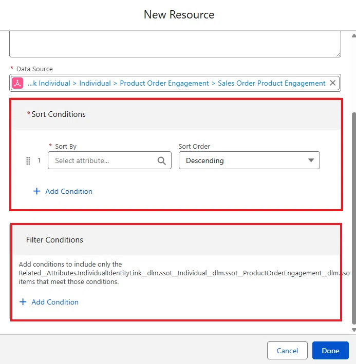Click the condition number 1
Screen dimensions: 356x364
[x=40, y=160]
